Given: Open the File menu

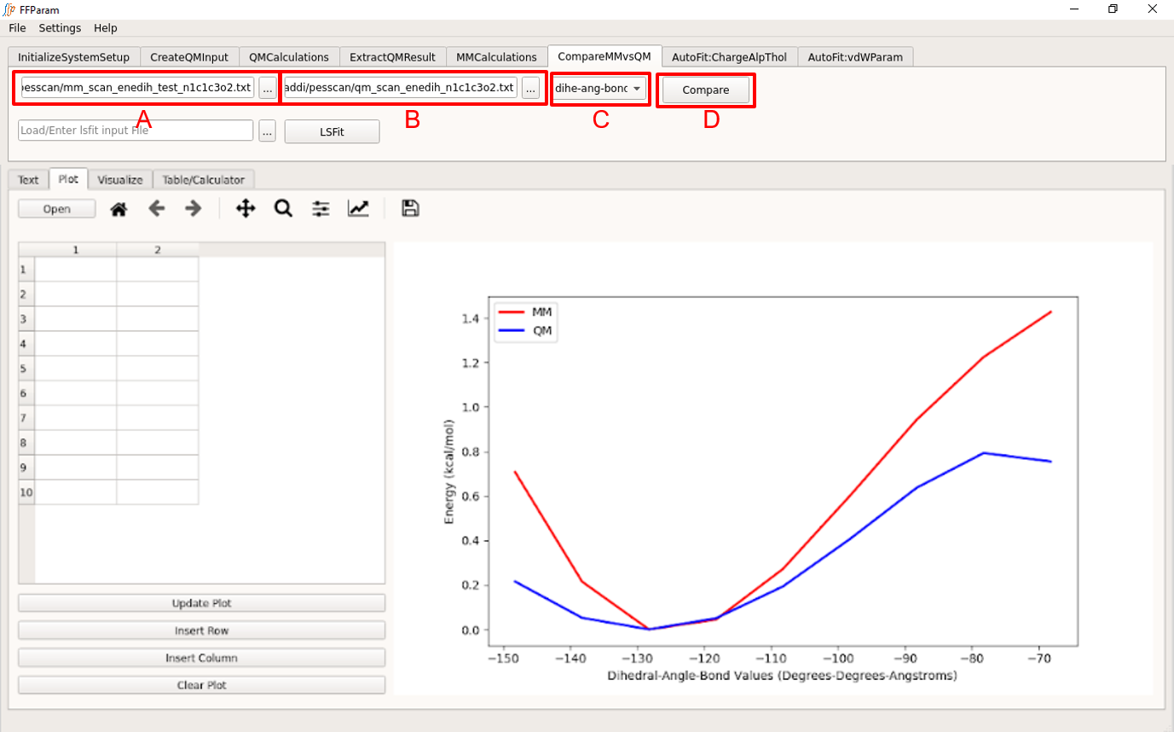Looking at the screenshot, I should (17, 28).
